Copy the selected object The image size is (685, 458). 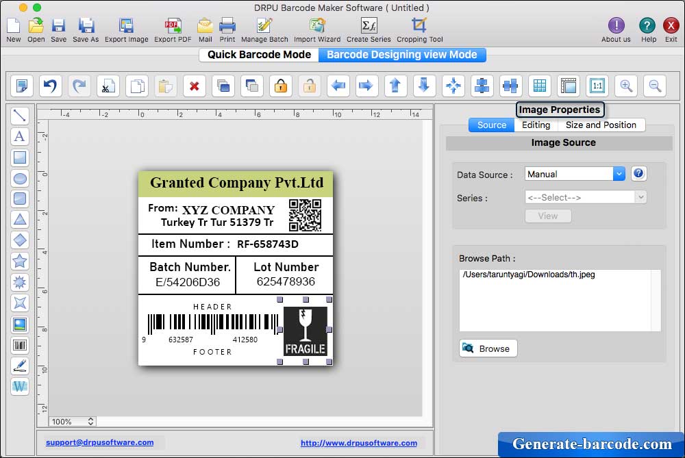pyautogui.click(x=137, y=86)
